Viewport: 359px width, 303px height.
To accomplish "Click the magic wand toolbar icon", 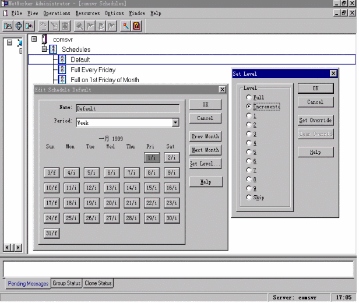I will tap(125, 26).
